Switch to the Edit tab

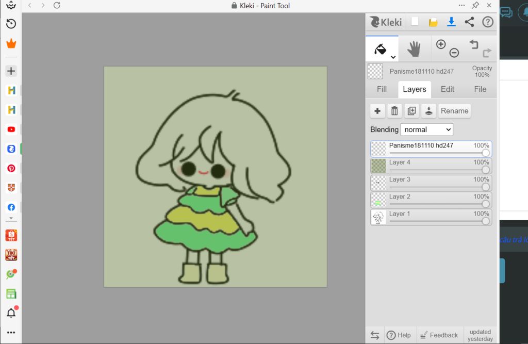(448, 89)
